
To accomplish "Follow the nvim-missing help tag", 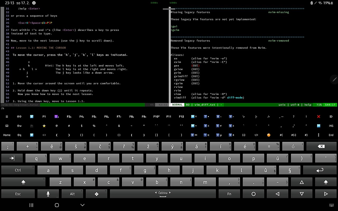I will pos(279,12).
